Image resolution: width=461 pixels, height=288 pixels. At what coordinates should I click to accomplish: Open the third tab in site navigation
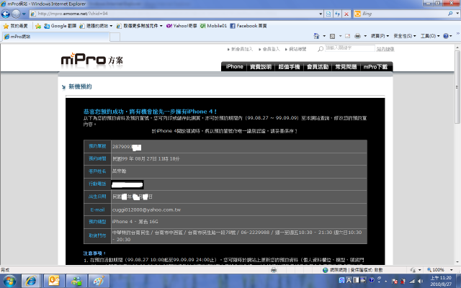(x=289, y=67)
